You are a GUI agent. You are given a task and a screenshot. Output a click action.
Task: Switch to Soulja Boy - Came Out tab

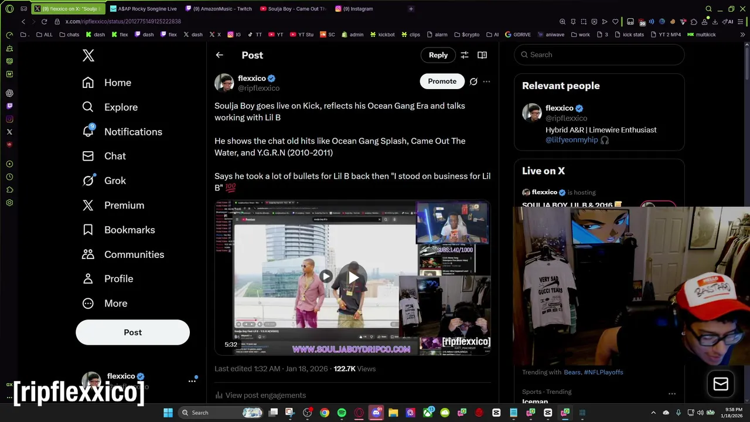point(292,9)
